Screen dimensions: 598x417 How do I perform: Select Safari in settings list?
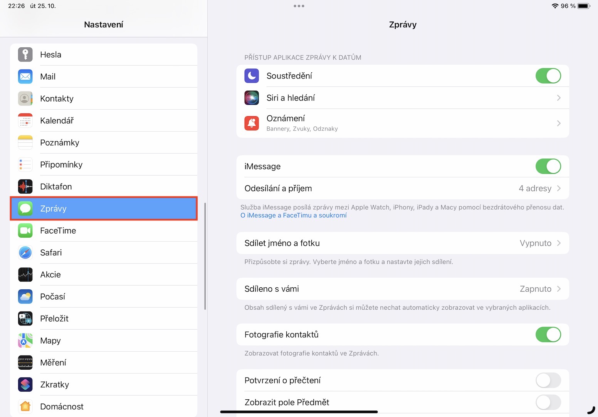click(104, 252)
